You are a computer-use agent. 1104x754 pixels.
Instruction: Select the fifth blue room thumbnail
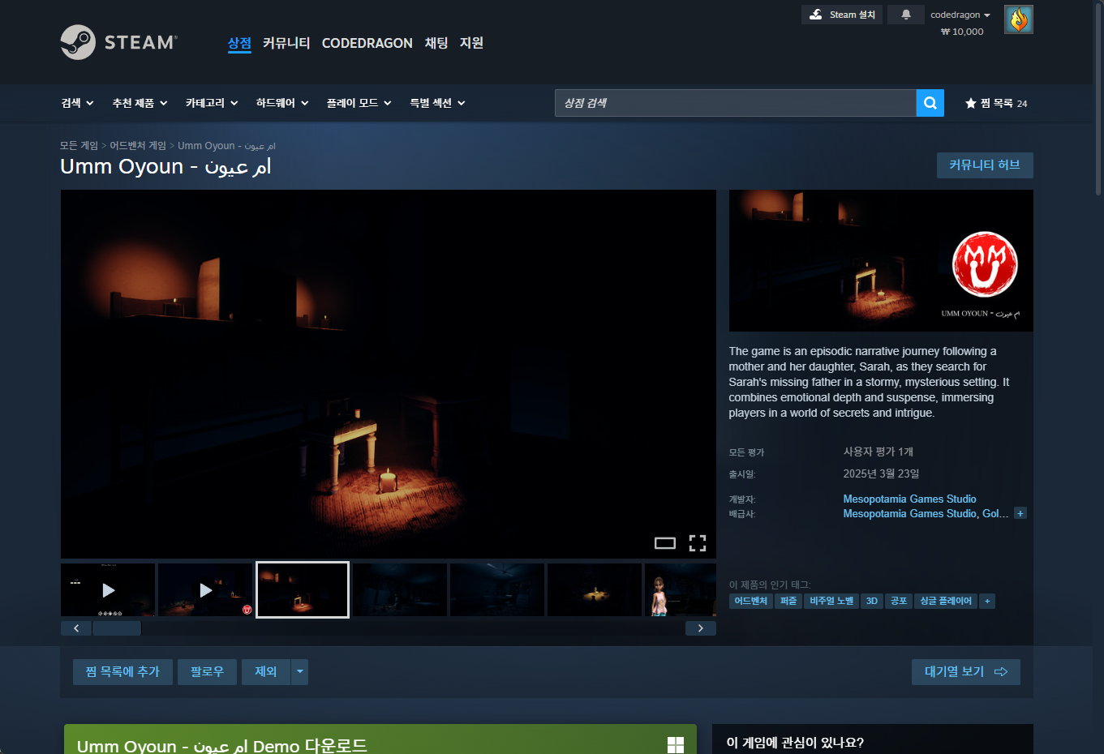click(x=497, y=589)
